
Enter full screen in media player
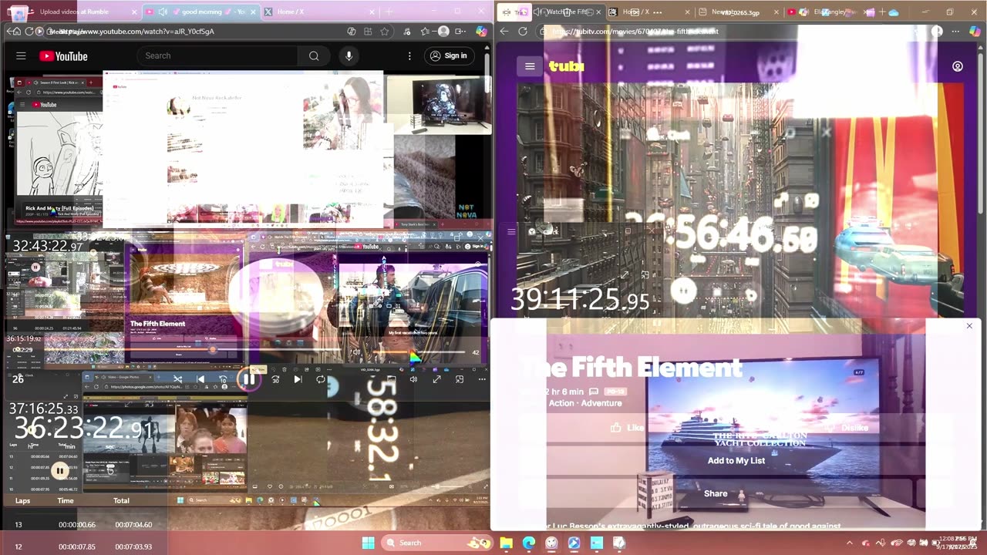436,379
